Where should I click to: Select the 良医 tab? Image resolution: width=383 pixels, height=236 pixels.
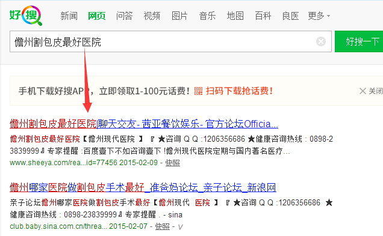291,16
